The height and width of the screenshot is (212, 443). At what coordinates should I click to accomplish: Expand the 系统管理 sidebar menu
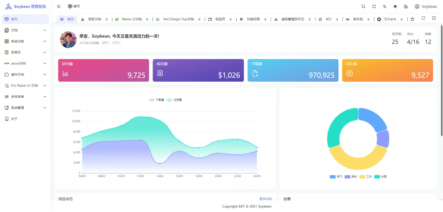[25, 108]
